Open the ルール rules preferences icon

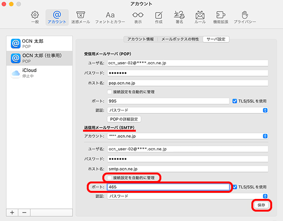[200, 17]
